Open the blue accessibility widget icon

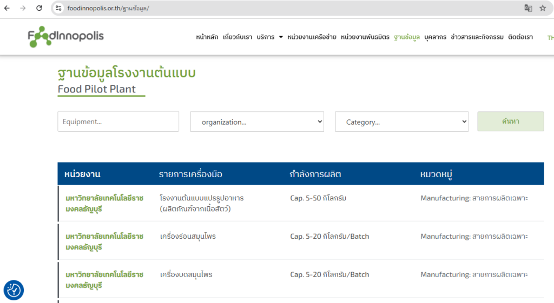(x=14, y=290)
